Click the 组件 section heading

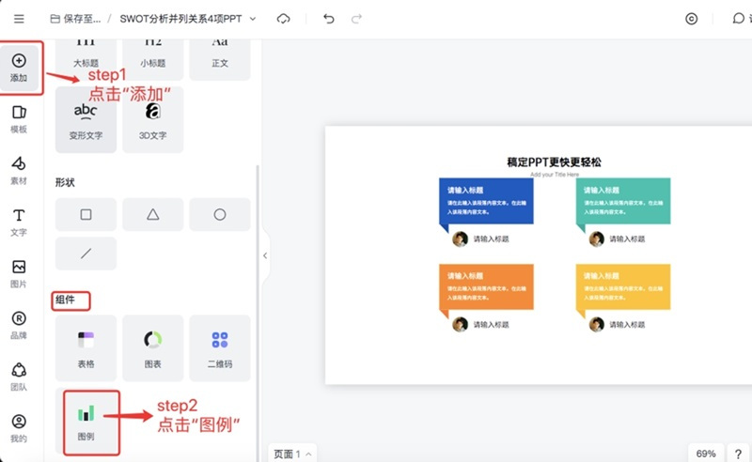click(65, 300)
